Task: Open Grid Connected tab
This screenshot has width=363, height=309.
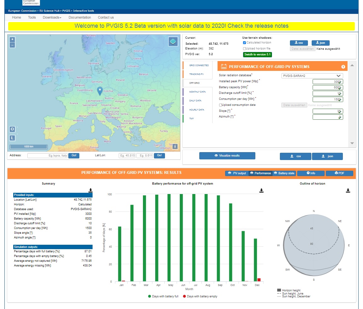Action: (199, 65)
